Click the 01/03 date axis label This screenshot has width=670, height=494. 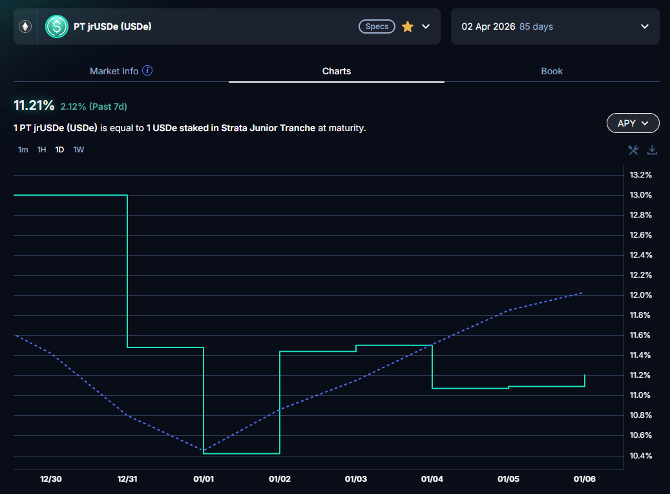pyautogui.click(x=356, y=479)
